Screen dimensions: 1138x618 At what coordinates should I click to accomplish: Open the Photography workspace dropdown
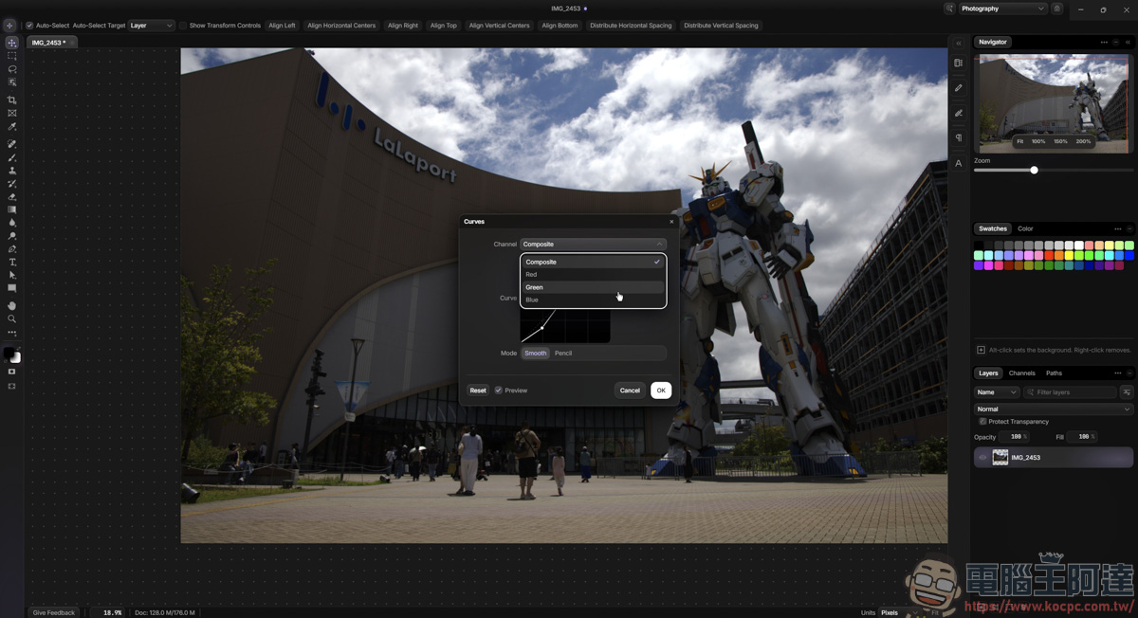click(x=1002, y=9)
